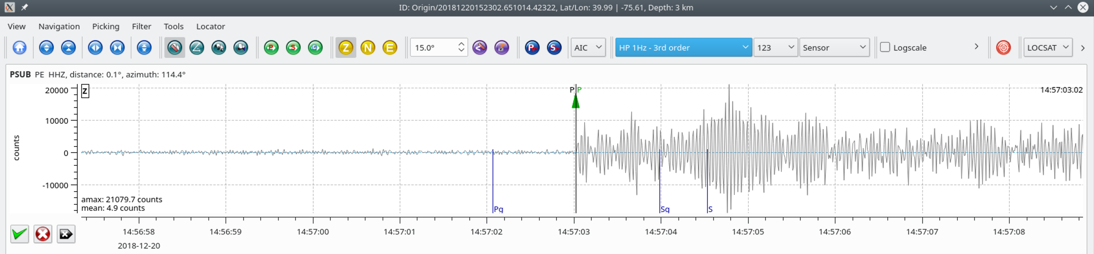Toggle the yellow Z component button
1094x254 pixels.
click(346, 48)
